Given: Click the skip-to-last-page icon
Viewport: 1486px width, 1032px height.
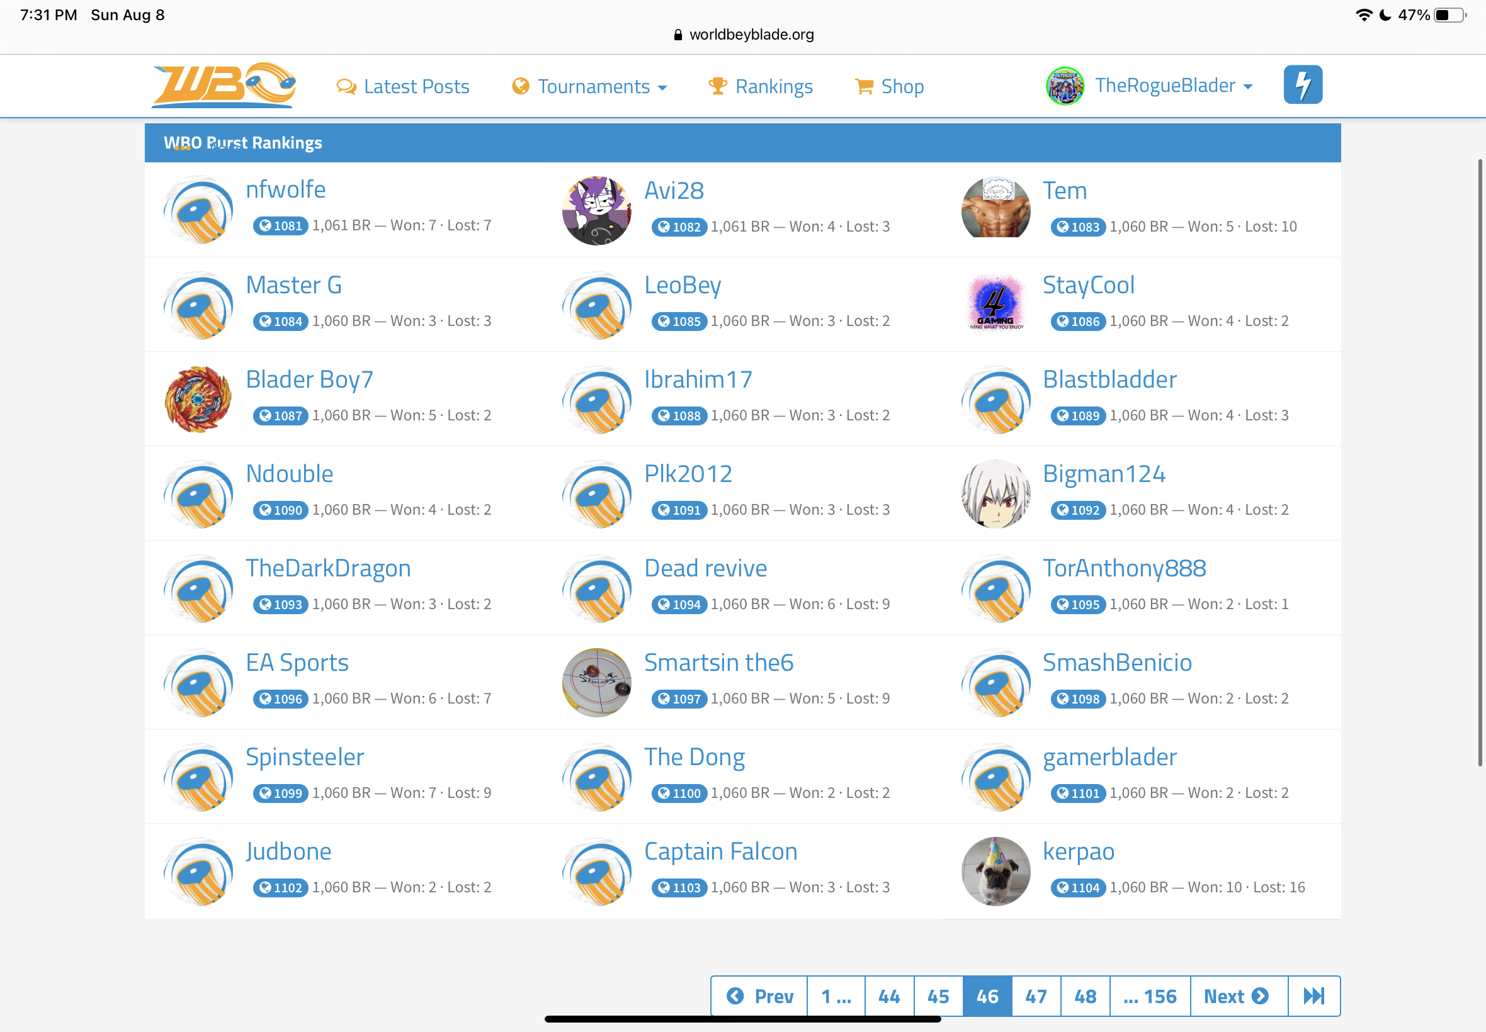Looking at the screenshot, I should (x=1313, y=996).
